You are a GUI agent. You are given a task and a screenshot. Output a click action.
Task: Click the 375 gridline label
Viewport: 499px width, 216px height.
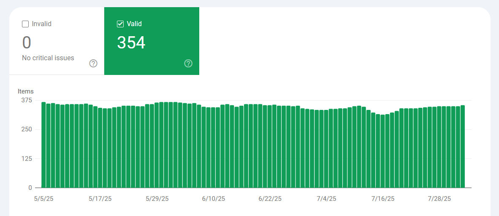coord(27,100)
